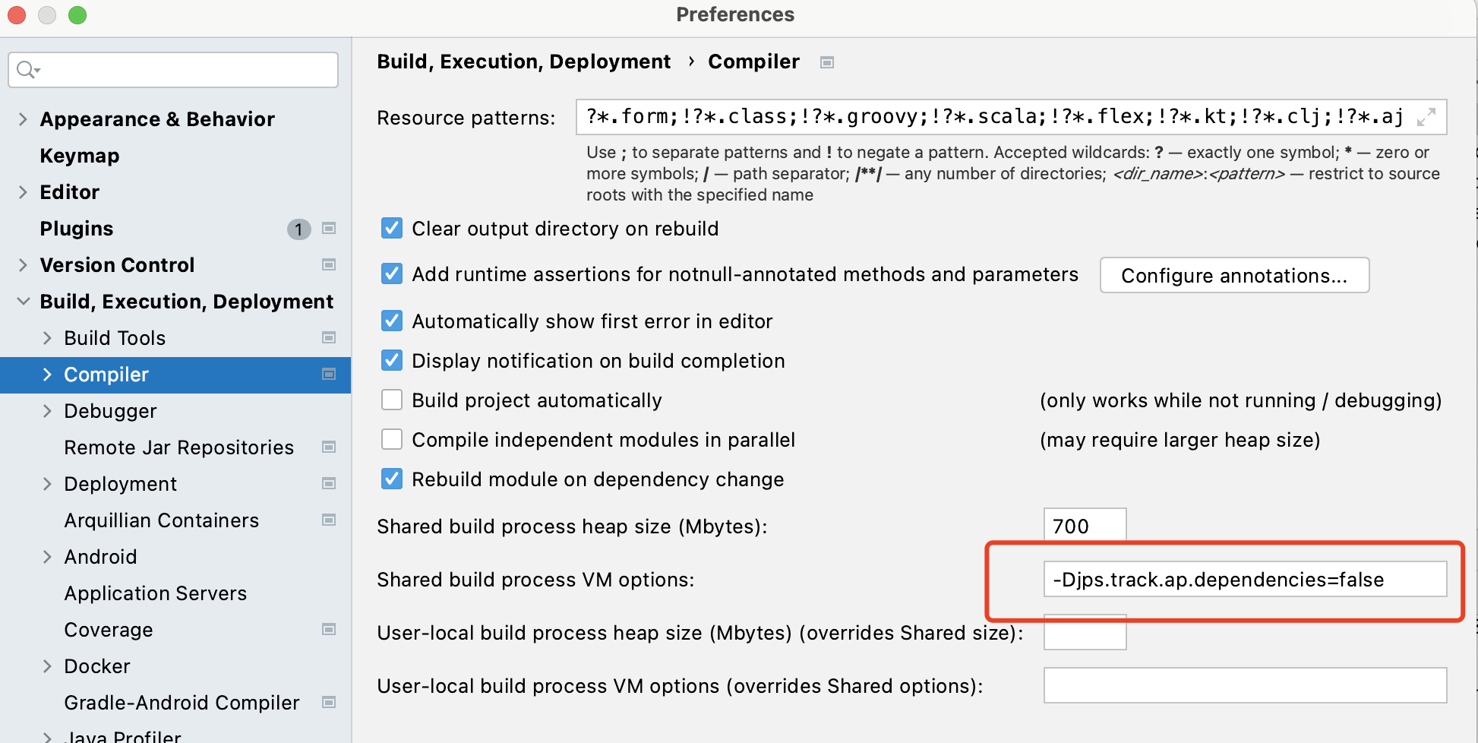Collapse Build, Execution, Deployment section
The image size is (1478, 743).
click(23, 301)
